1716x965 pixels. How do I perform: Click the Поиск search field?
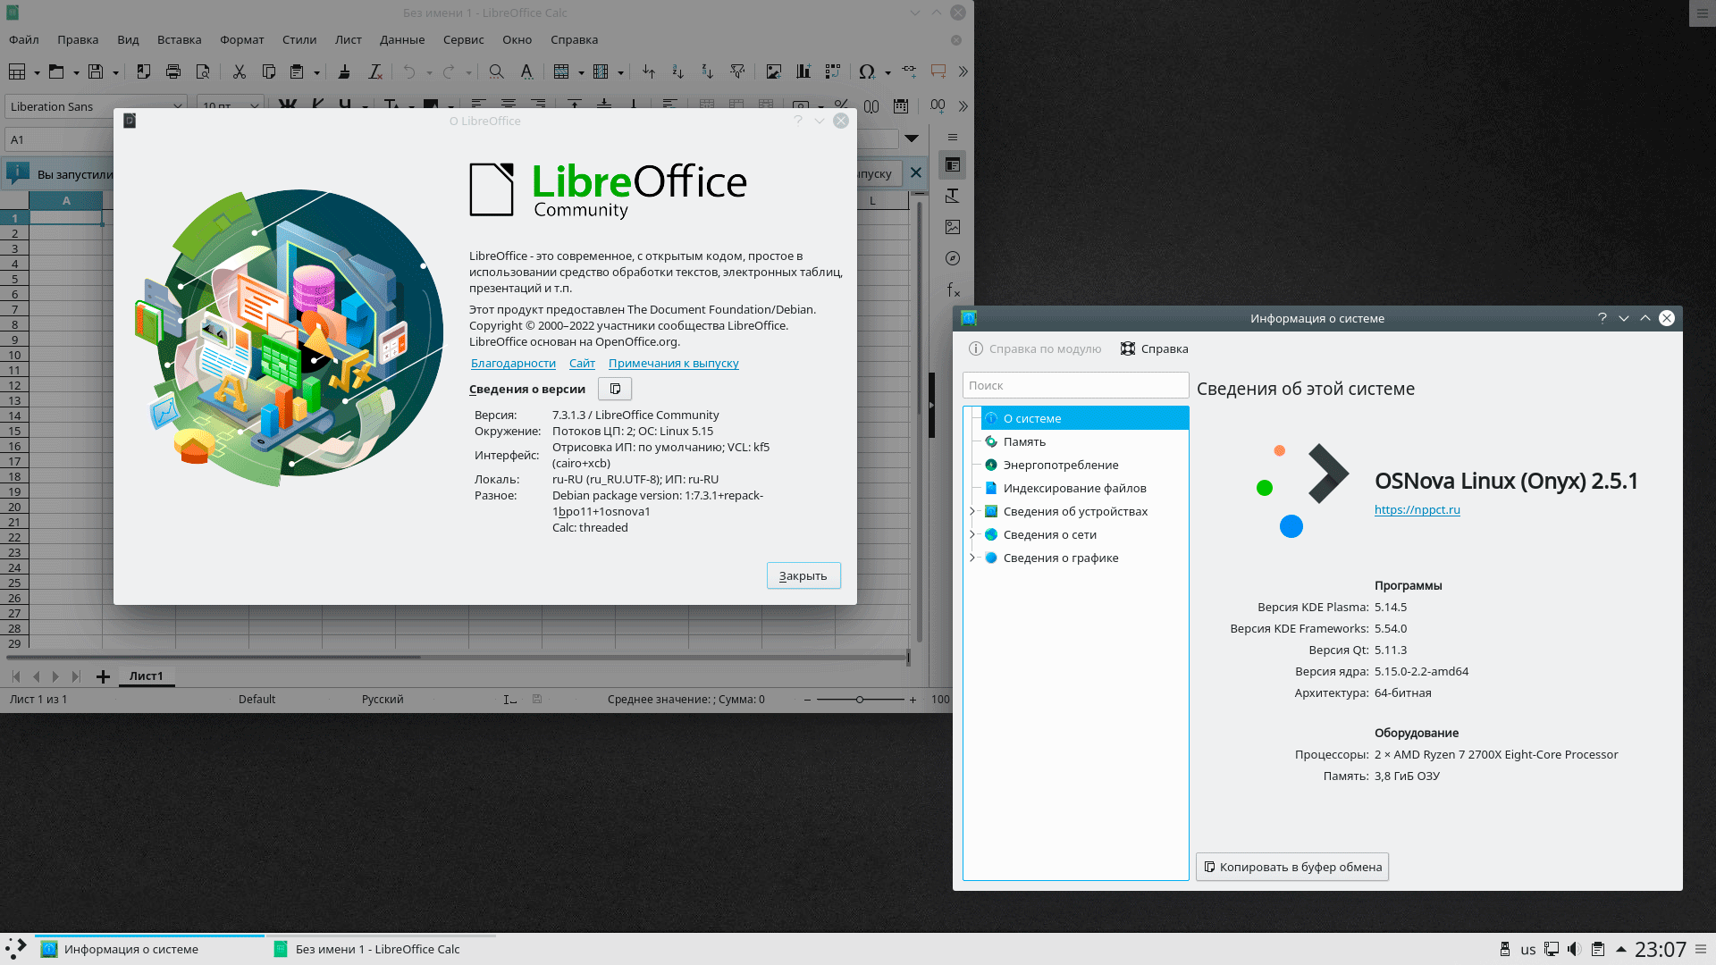click(x=1074, y=385)
